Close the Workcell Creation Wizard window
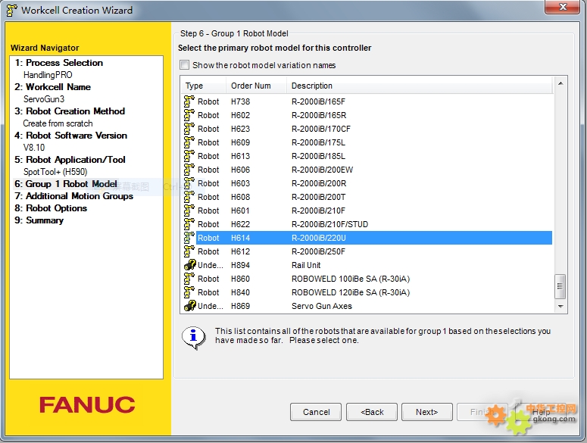The width and height of the screenshot is (587, 443). click(563, 7)
